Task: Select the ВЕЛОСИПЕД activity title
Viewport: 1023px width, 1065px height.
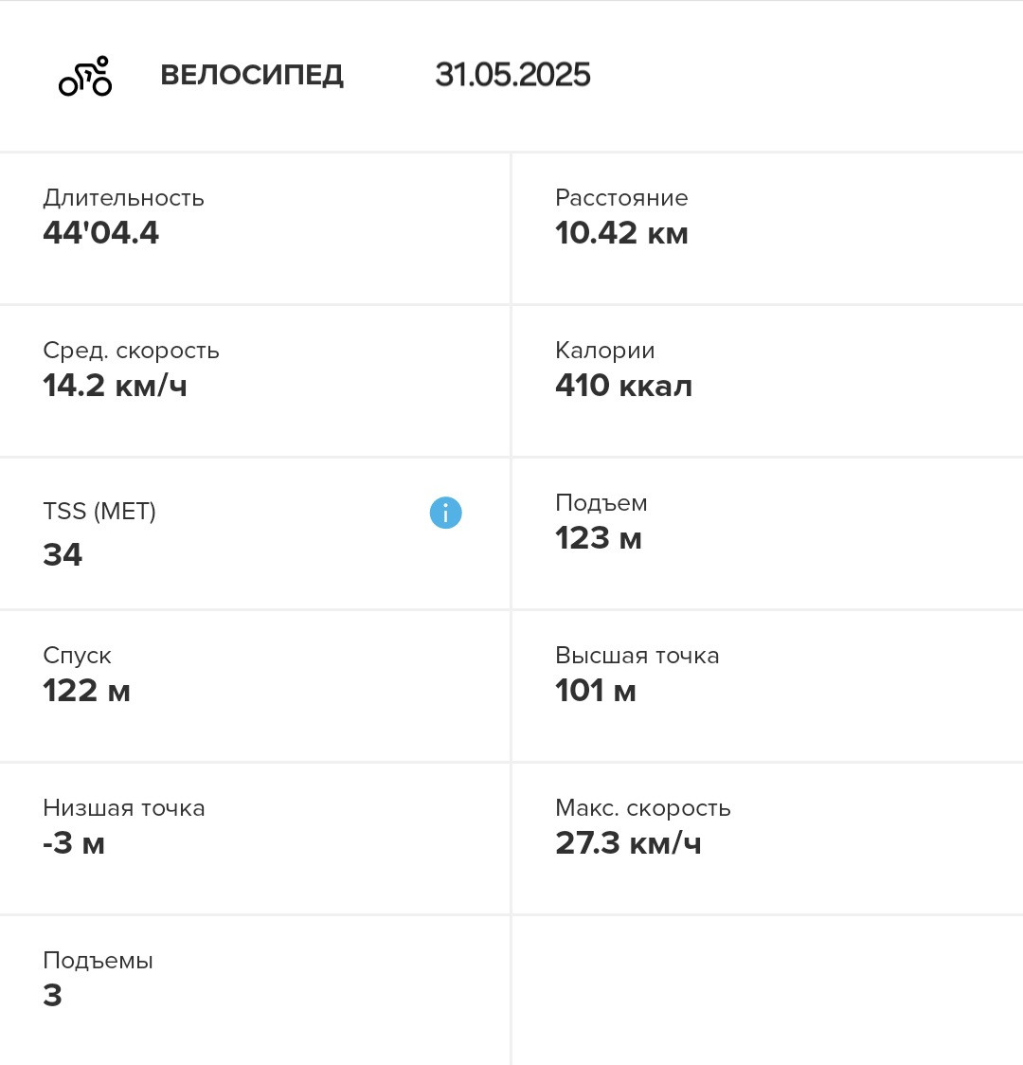Action: [x=252, y=75]
